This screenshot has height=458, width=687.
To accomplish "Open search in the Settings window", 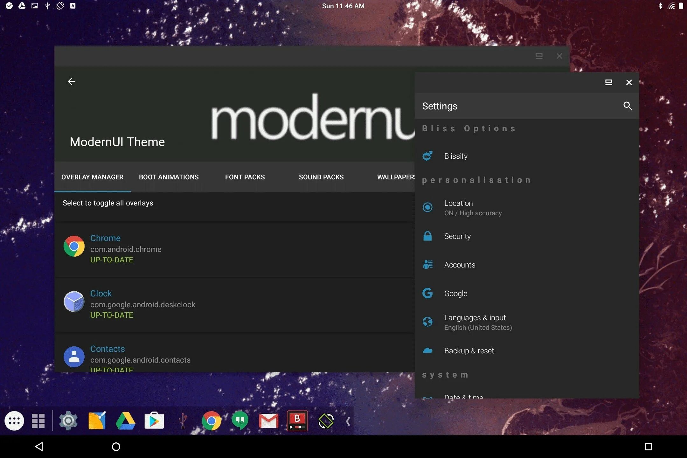I will coord(627,106).
